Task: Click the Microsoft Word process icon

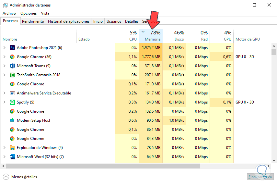Action: [12, 157]
